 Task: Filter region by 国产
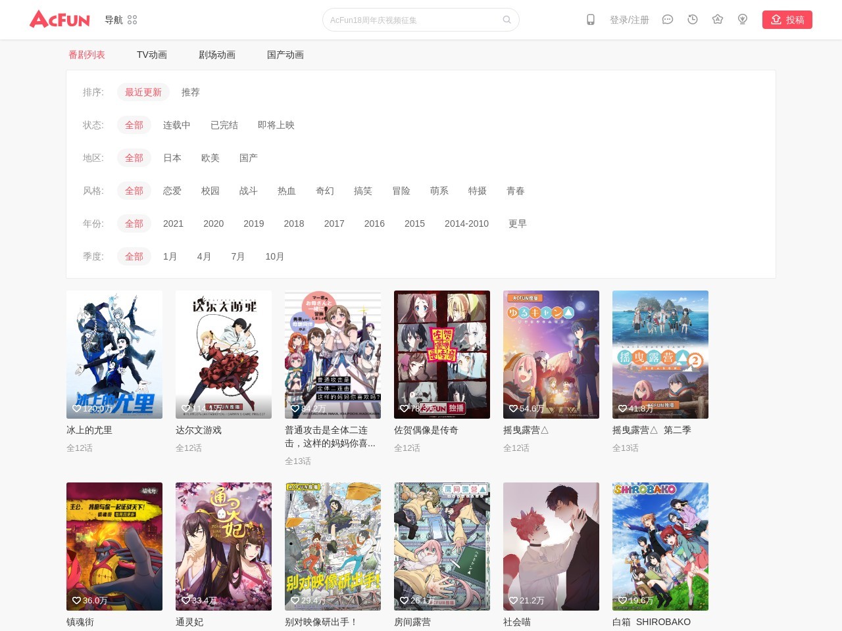click(x=249, y=158)
